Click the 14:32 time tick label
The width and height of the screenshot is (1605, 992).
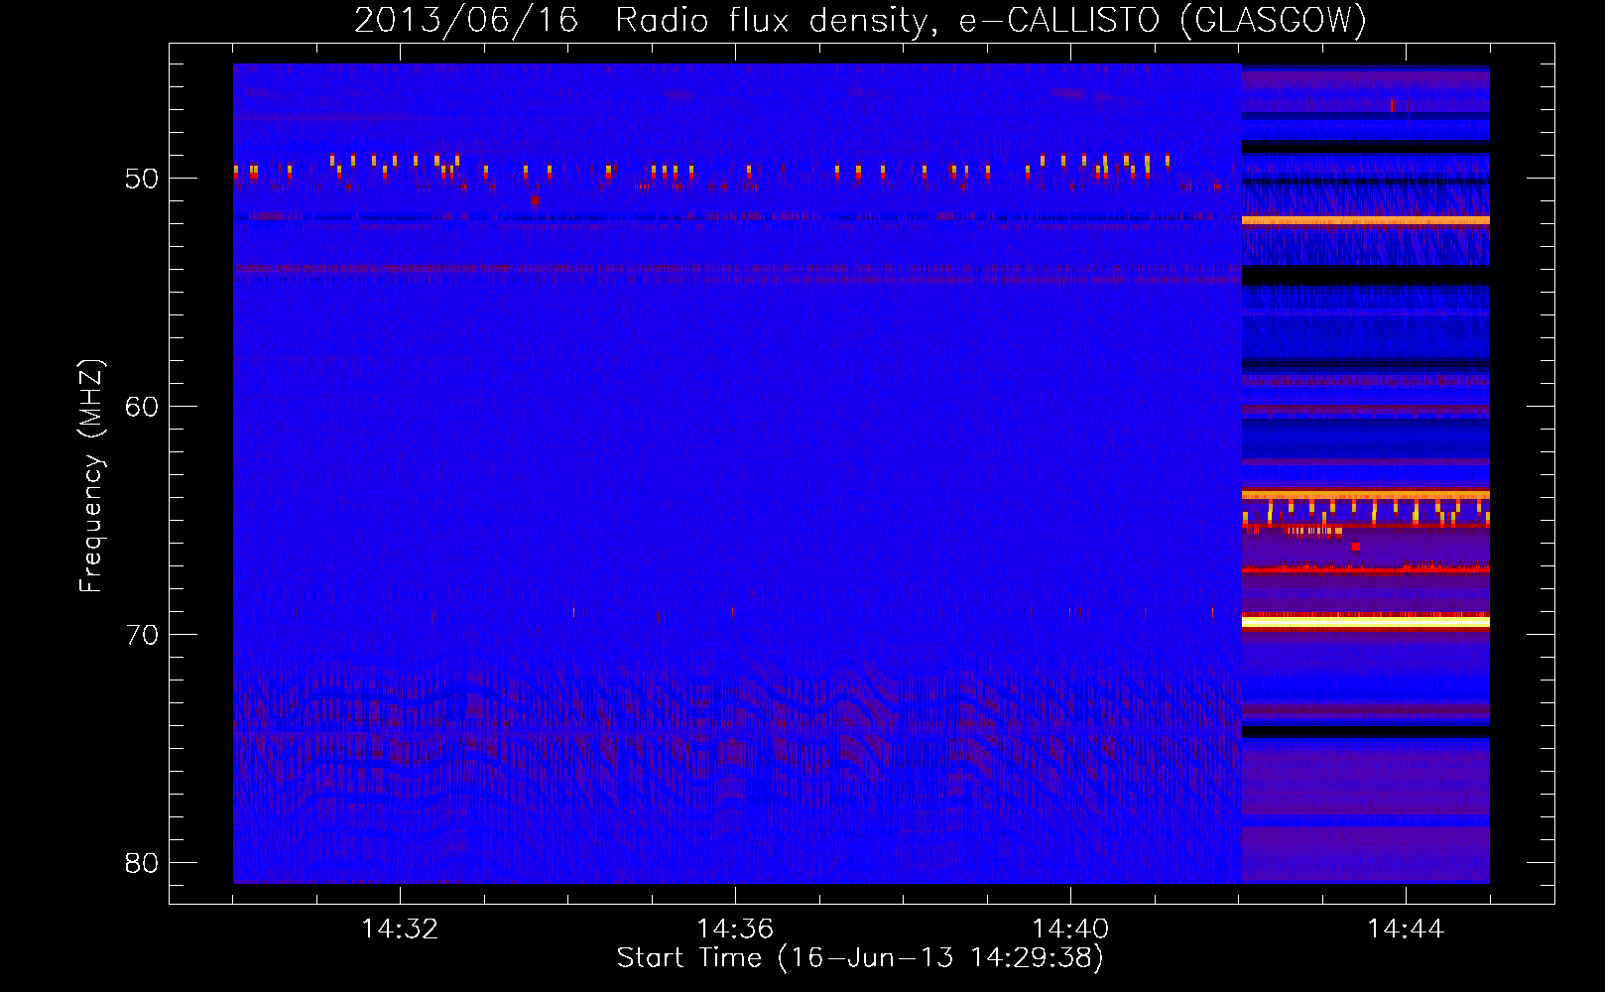pyautogui.click(x=400, y=929)
